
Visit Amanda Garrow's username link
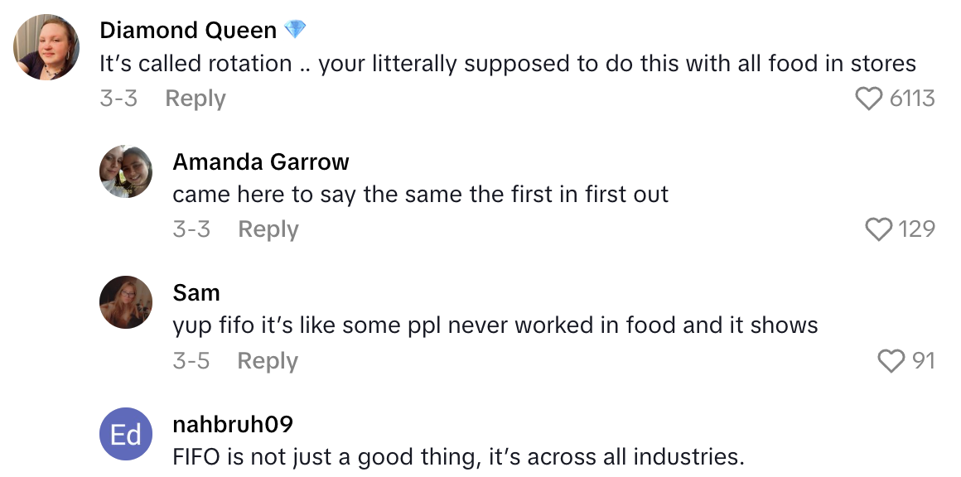point(261,161)
